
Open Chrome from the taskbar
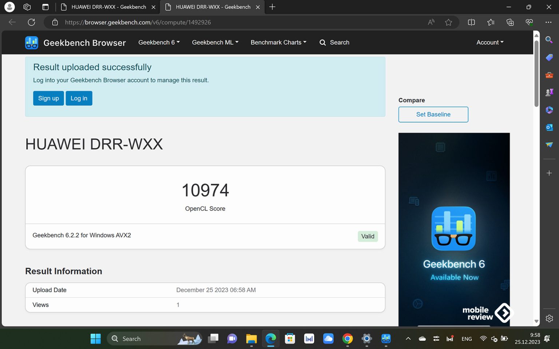point(348,339)
